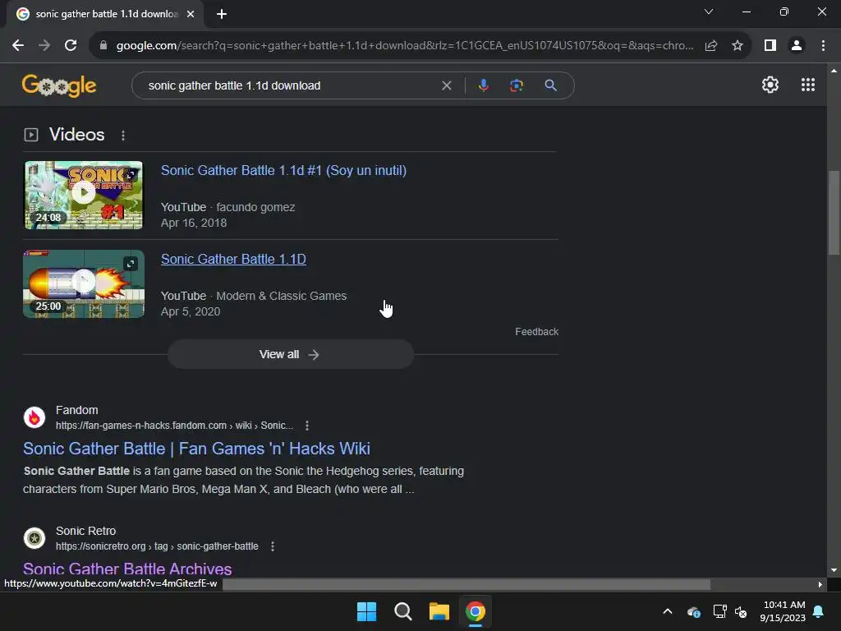Click the scroll-down arrow of the page
Viewport: 841px width, 631px height.
834,570
